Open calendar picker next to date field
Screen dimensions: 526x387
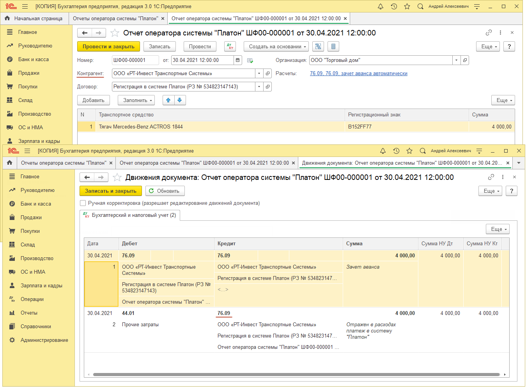coord(238,60)
